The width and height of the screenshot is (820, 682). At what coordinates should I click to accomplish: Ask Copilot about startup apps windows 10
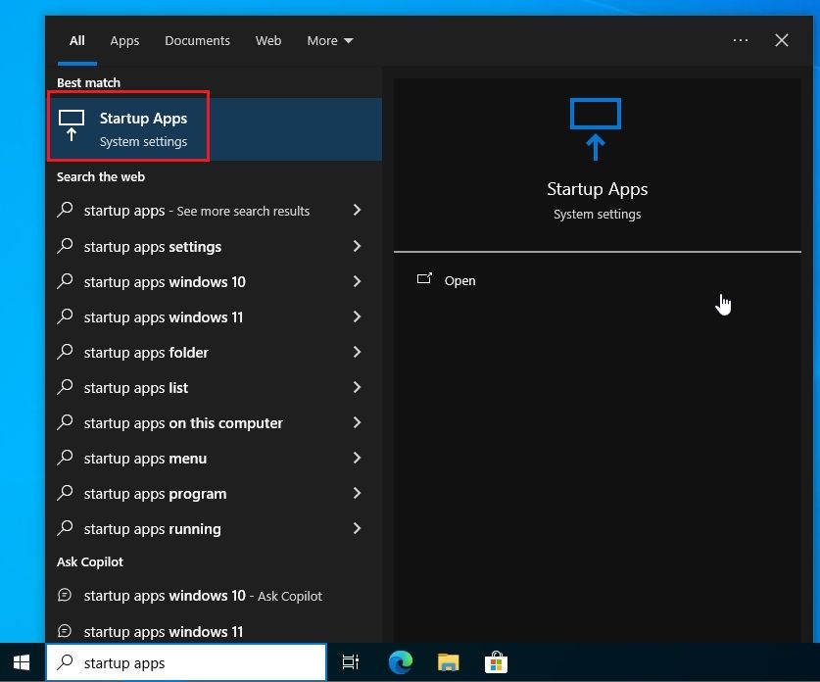coord(165,596)
